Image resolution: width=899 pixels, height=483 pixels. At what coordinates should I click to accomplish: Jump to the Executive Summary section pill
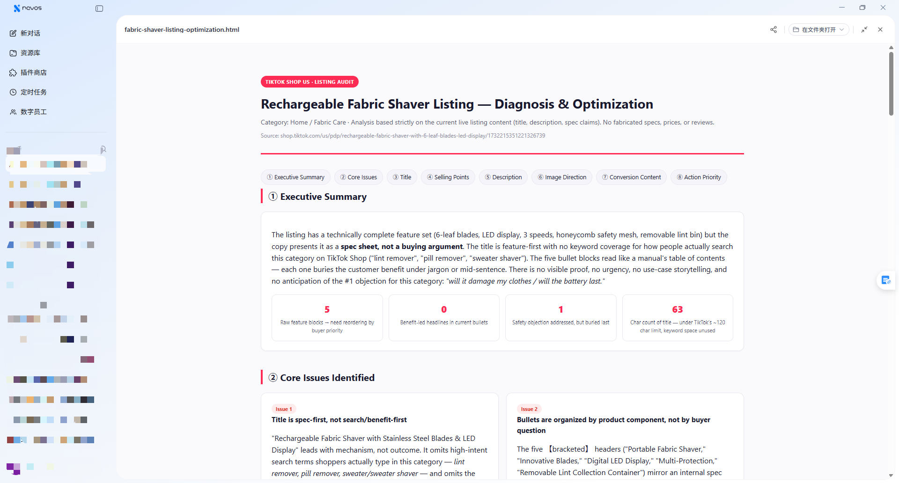(x=295, y=177)
